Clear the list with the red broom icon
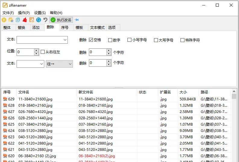This screenshot has height=162, width=239. click(25, 20)
